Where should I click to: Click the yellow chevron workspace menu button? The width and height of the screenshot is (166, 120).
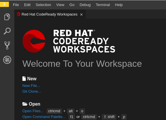coord(4,4)
